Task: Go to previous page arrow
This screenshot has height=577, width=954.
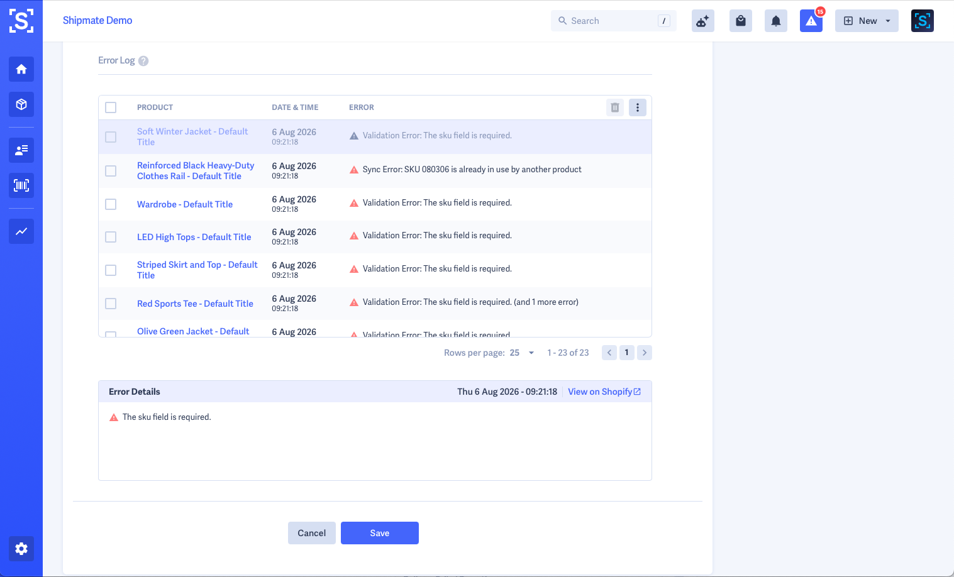Action: tap(609, 353)
